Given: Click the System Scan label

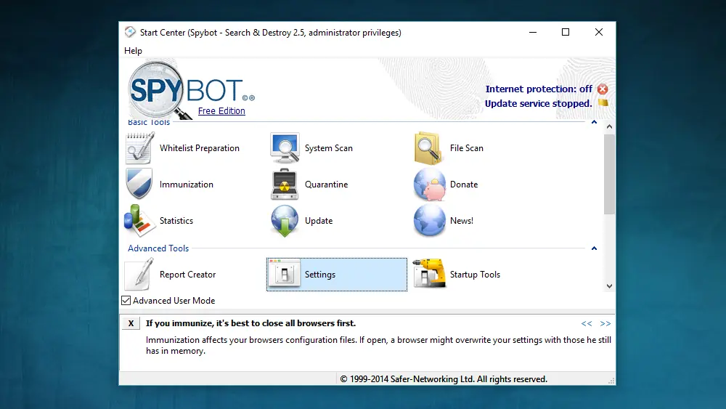Looking at the screenshot, I should [x=329, y=147].
